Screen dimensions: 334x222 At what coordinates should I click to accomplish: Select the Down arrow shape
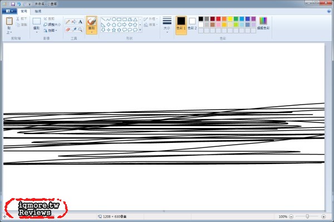tap(104, 30)
